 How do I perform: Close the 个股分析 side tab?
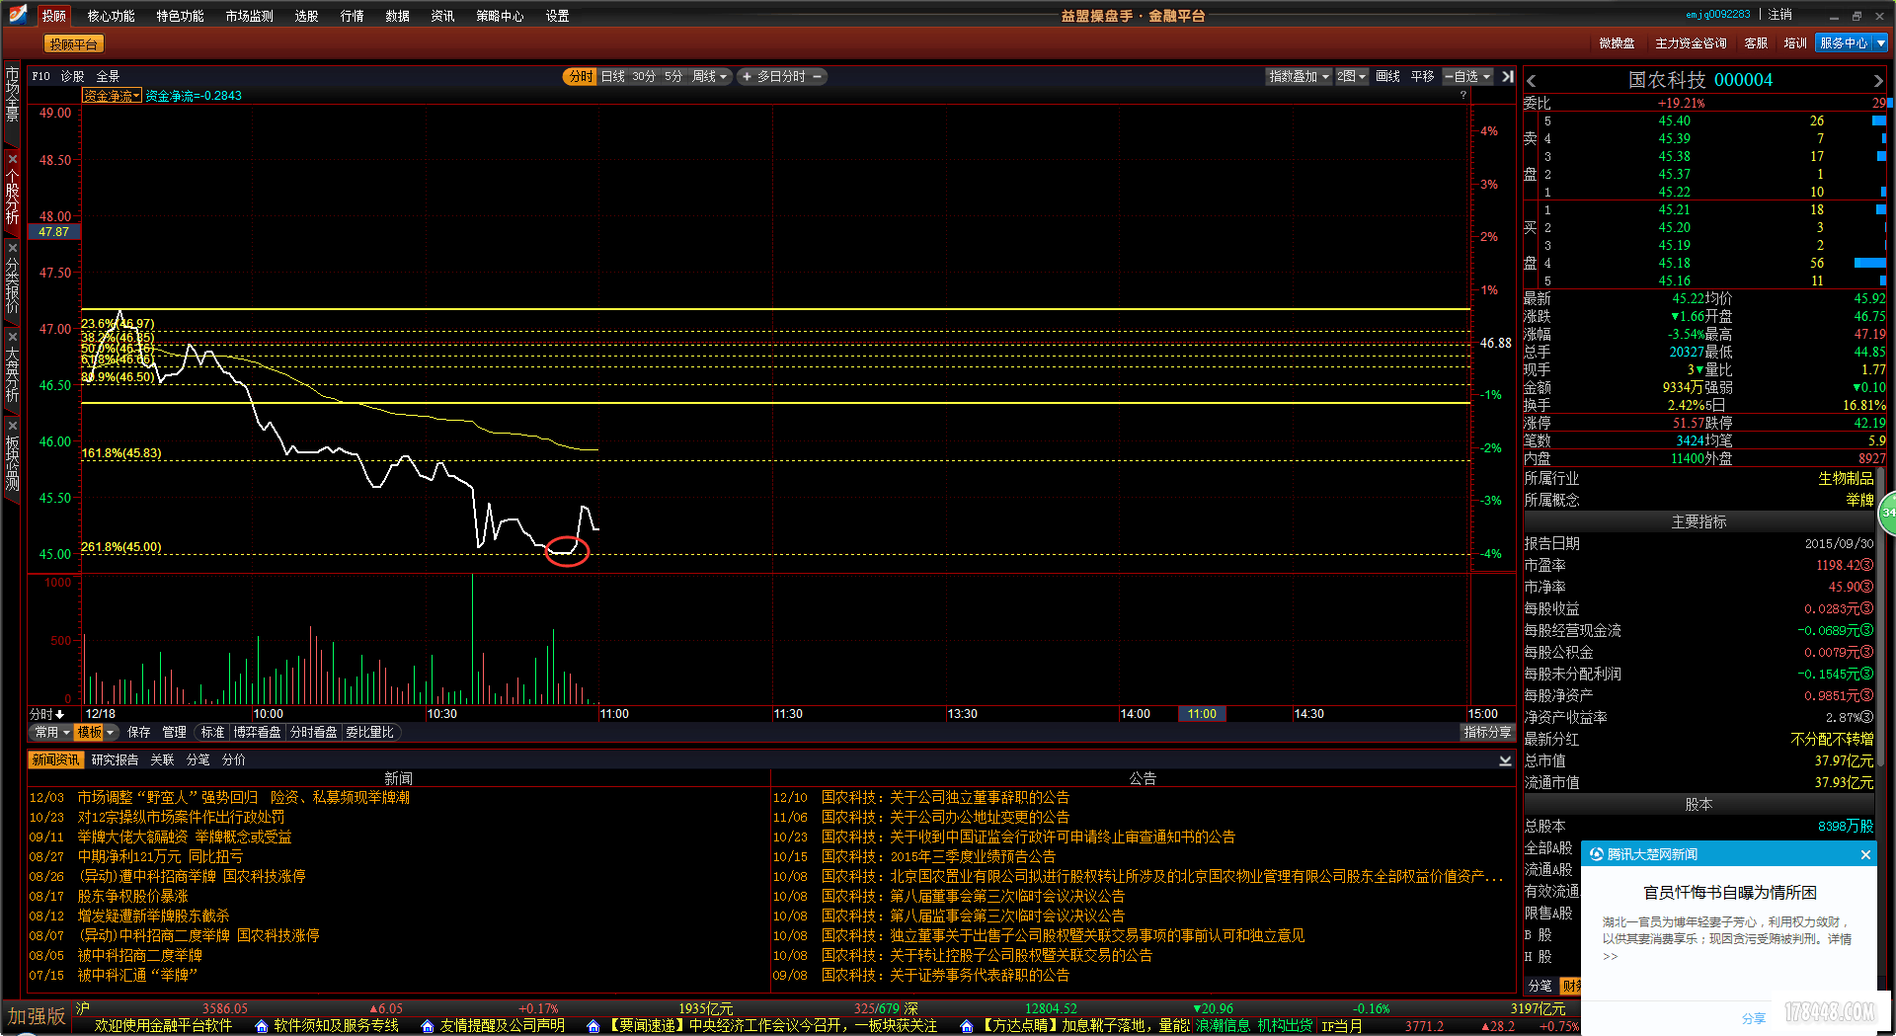click(12, 159)
